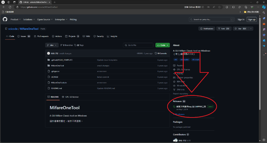267x143 pixels.
Task: Open the Edge profile avatar icon
Action: [x=3, y=2]
